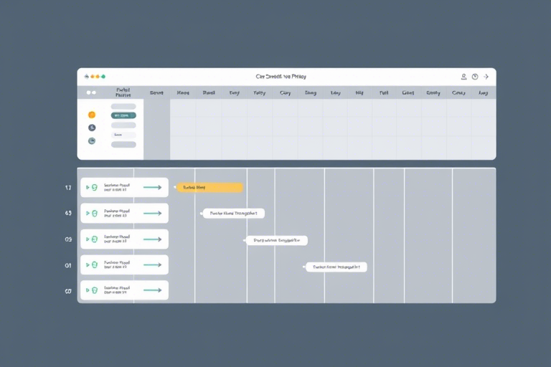Screen dimensions: 551x367
Task: Select the gray pill below the teal pill
Action: pos(123,125)
